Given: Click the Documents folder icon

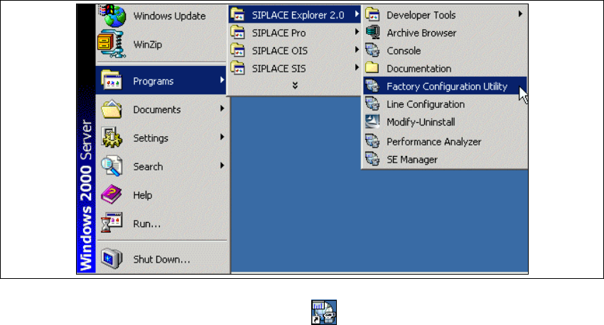Looking at the screenshot, I should pyautogui.click(x=112, y=109).
